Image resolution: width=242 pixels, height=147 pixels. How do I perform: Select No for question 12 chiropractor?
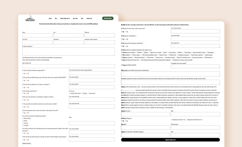[126, 39]
